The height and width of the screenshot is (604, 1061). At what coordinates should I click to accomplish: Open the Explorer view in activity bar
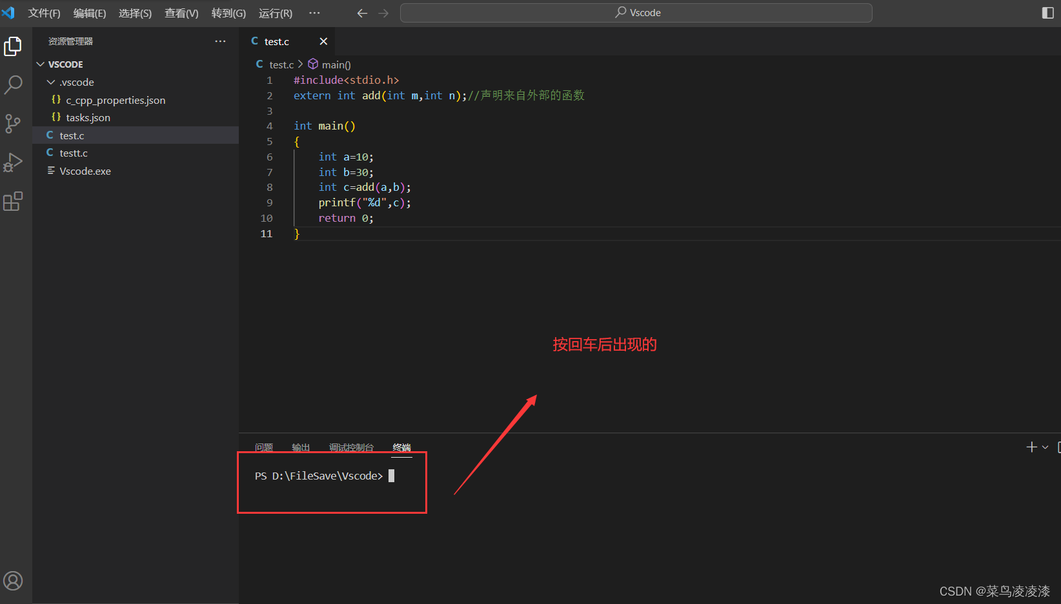[13, 46]
